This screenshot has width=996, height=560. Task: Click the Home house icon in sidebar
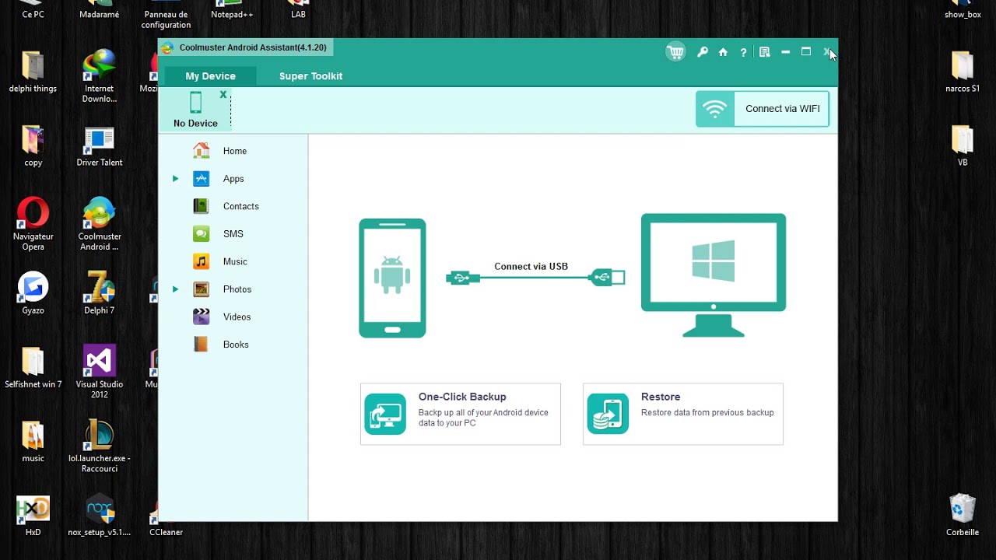(x=202, y=150)
